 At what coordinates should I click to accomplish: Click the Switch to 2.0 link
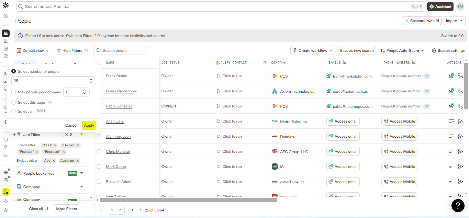coord(452,36)
